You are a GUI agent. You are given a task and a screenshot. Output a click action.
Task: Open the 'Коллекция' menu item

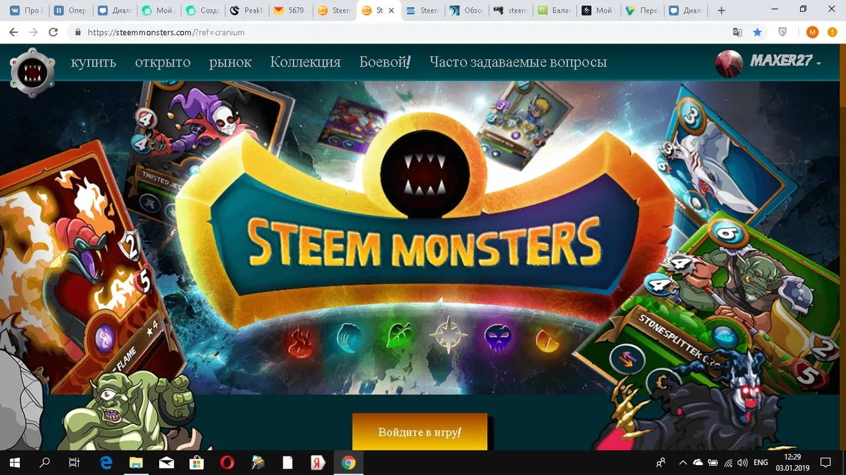(x=305, y=62)
